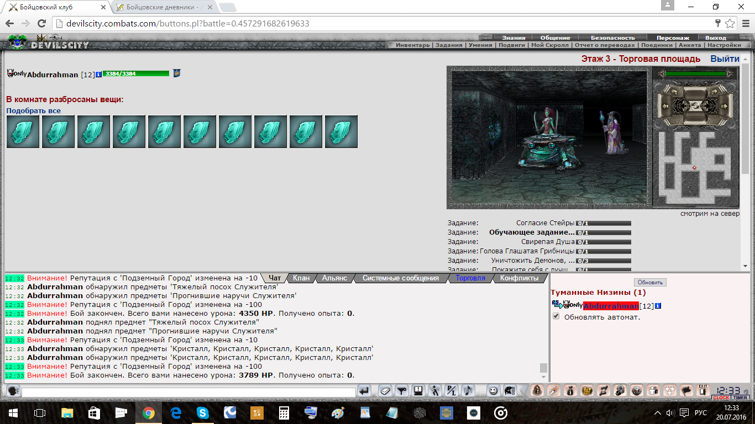This screenshot has width=755, height=424.
Task: Click the red-robed figure at the altar
Action: [x=547, y=121]
